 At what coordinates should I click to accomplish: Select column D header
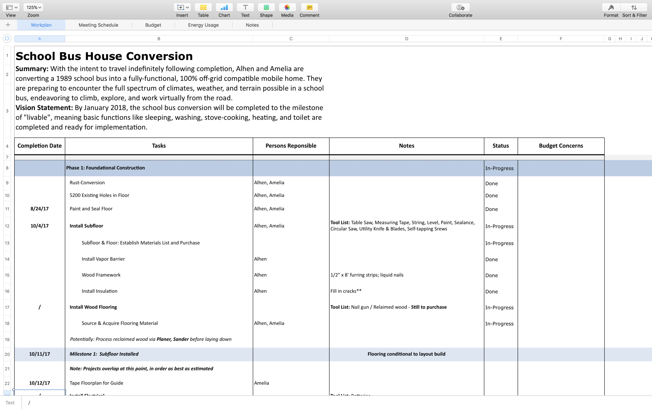coord(406,39)
